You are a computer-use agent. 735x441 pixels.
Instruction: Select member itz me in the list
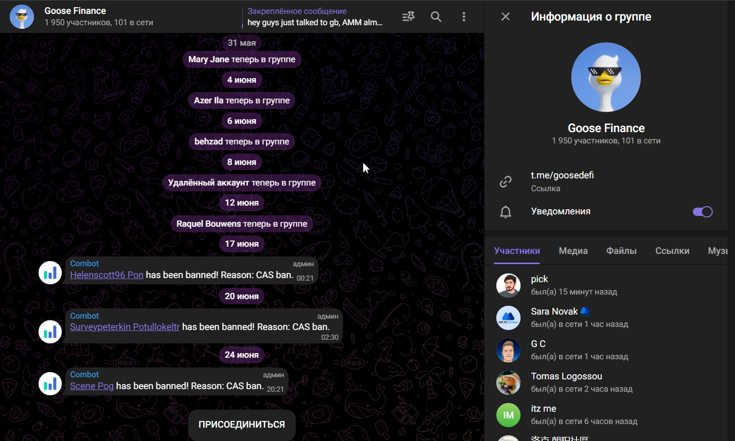(606, 415)
